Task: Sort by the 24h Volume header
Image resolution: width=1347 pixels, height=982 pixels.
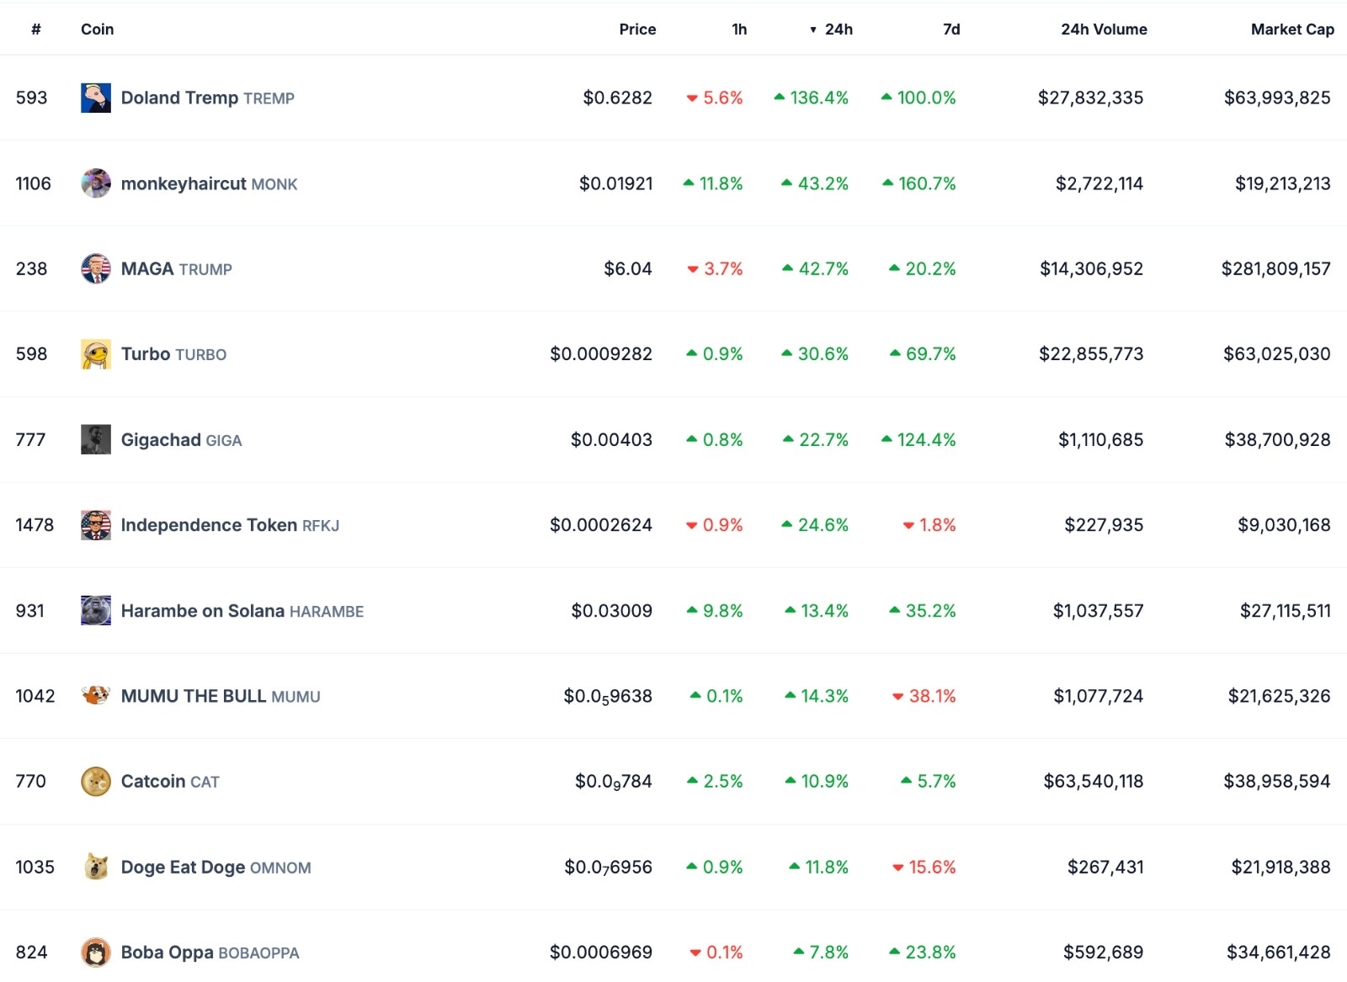Action: pyautogui.click(x=1103, y=29)
